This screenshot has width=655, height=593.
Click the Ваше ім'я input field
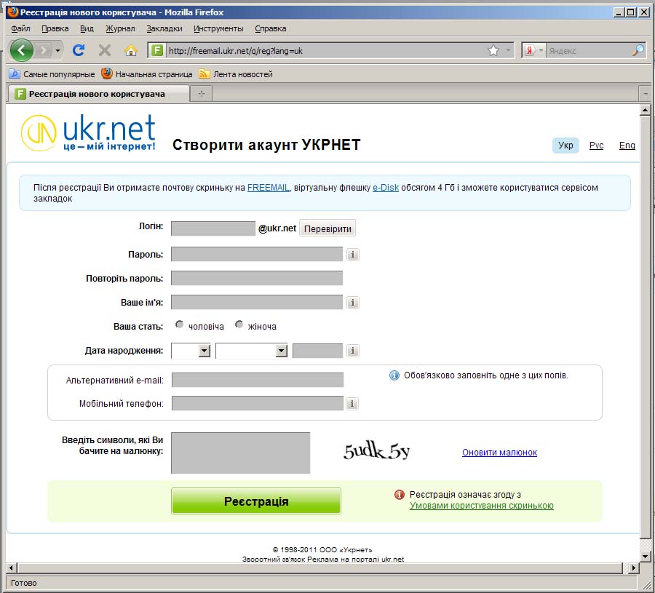pos(257,303)
